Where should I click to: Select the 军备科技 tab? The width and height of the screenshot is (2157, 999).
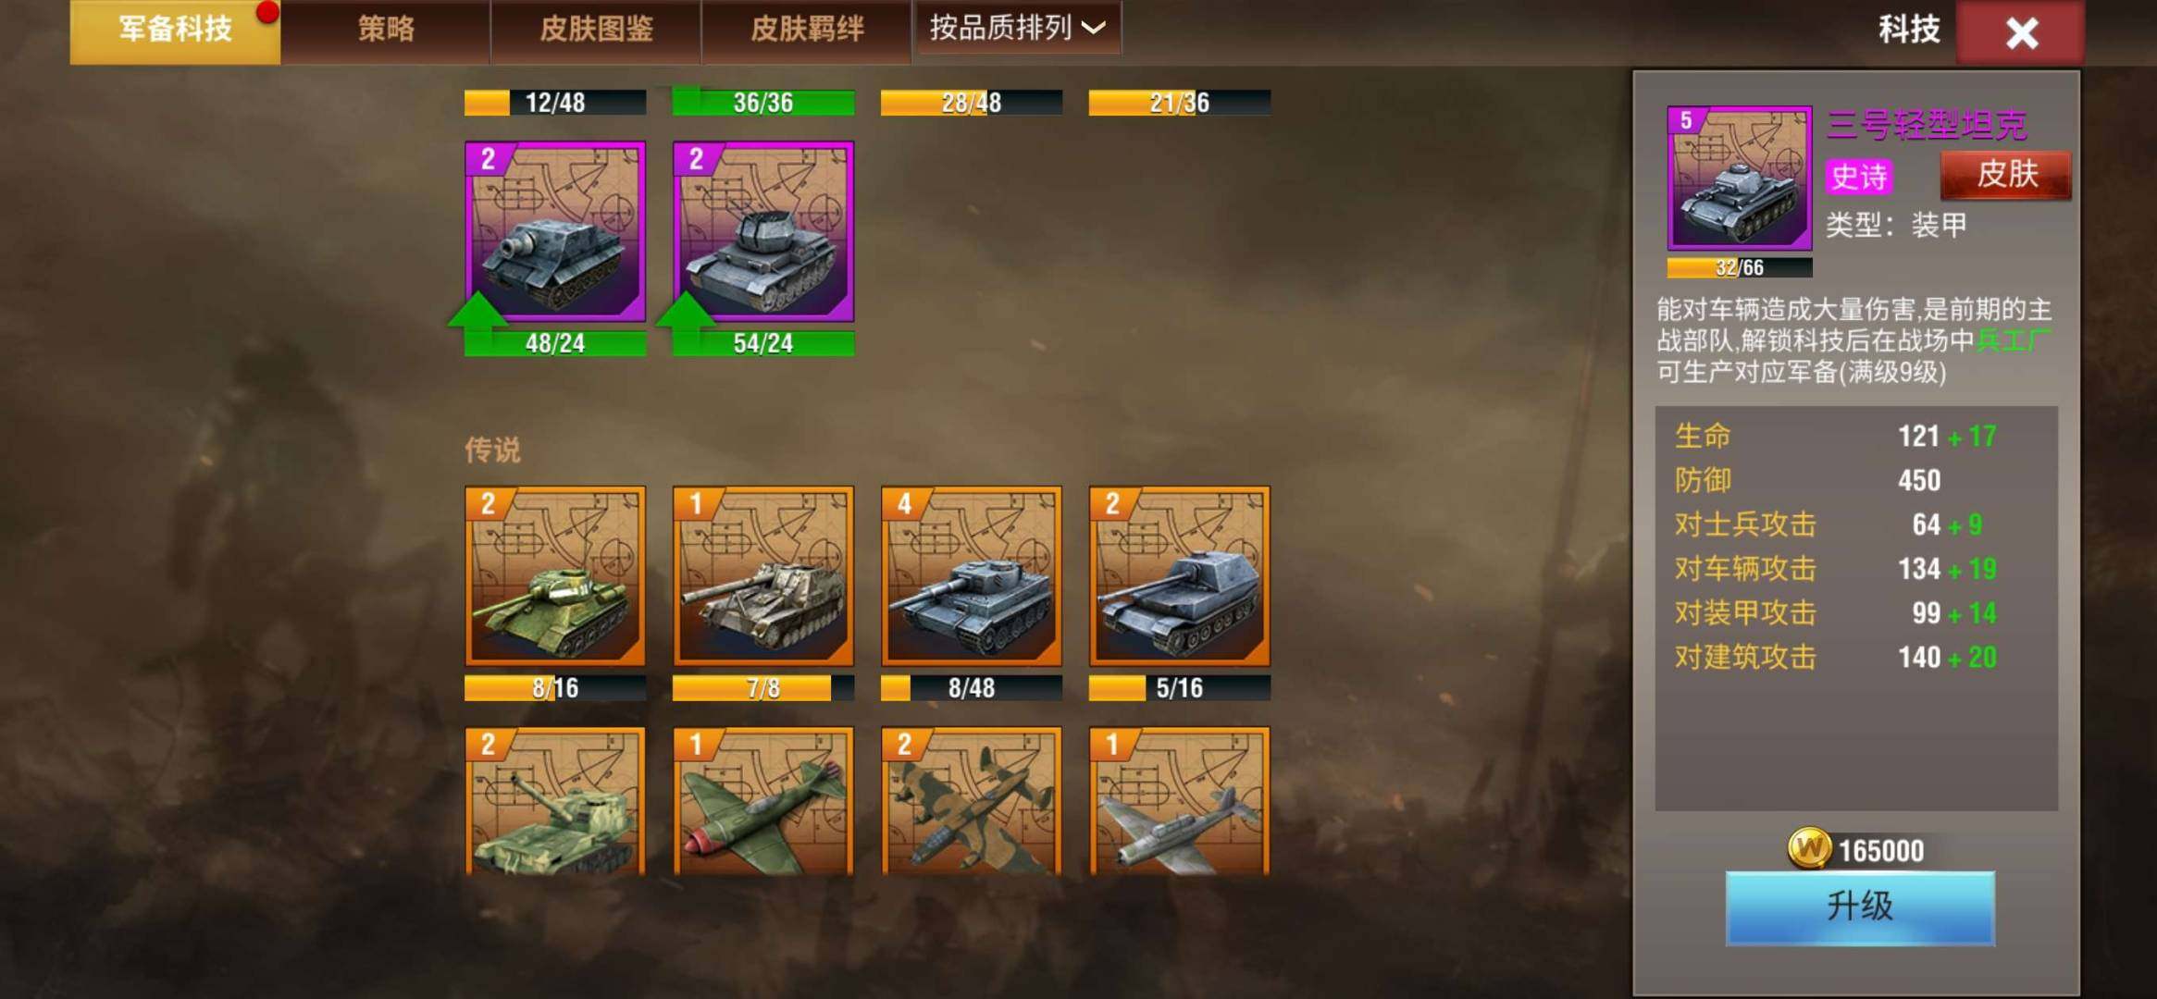pos(175,31)
